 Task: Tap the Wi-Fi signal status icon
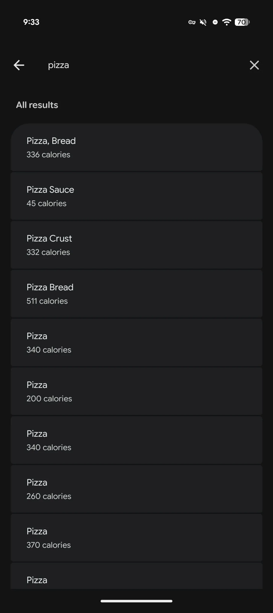pos(227,22)
